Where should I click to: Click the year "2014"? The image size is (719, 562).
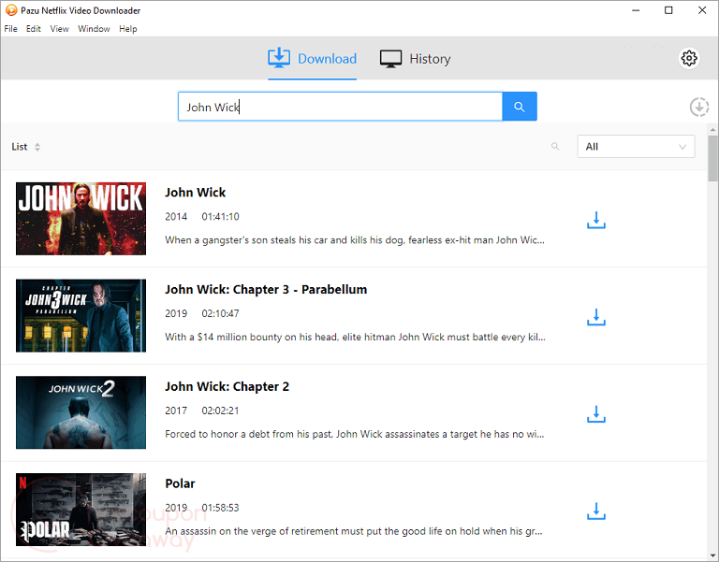176,217
